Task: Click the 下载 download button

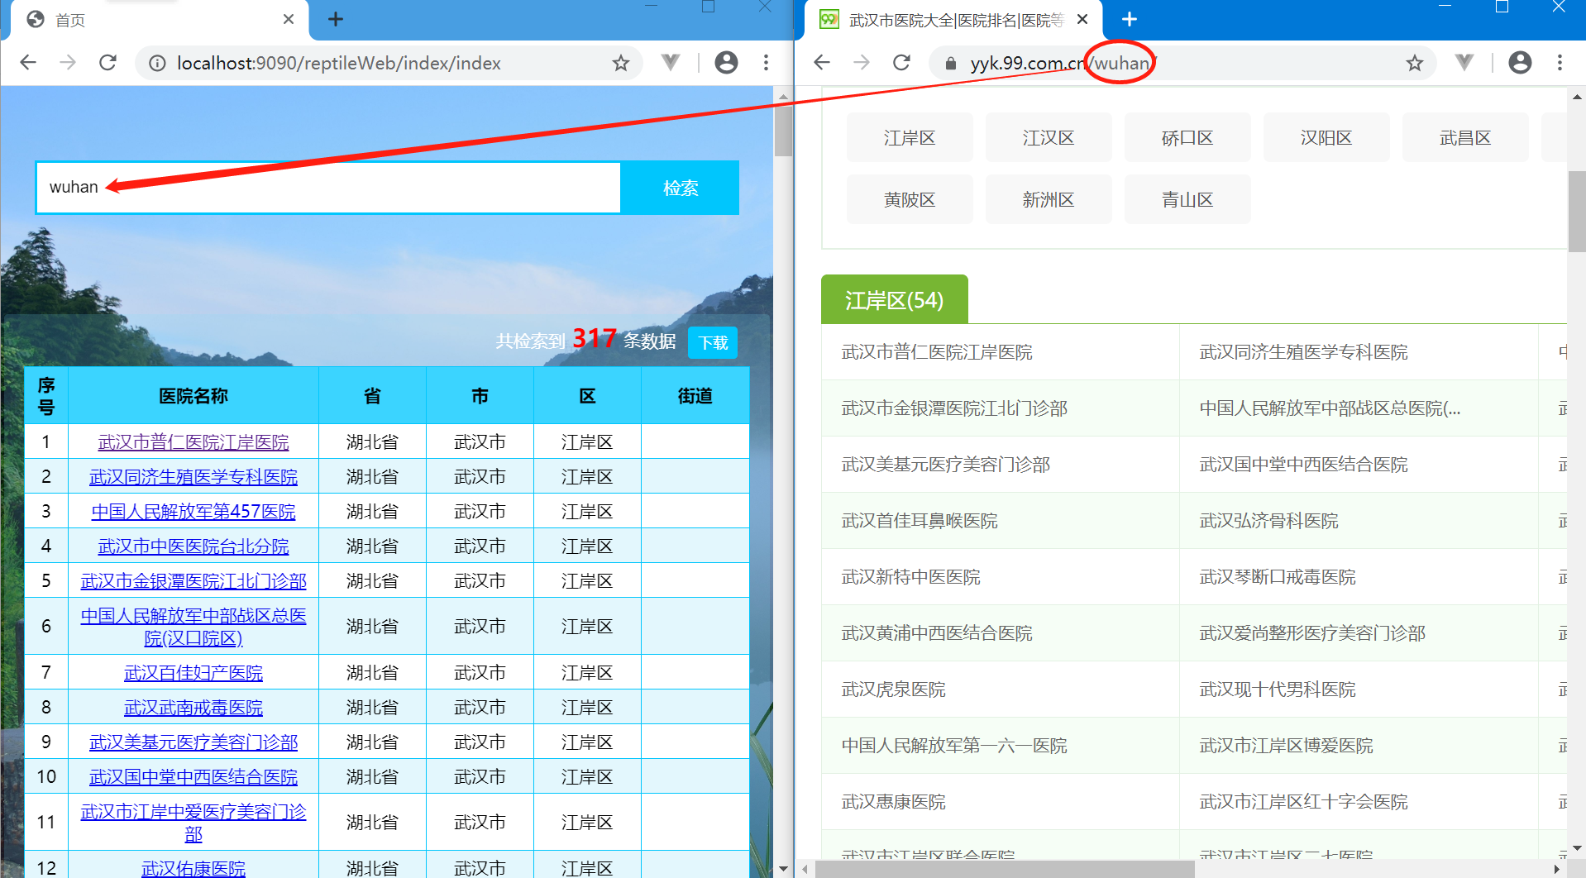Action: [x=713, y=342]
